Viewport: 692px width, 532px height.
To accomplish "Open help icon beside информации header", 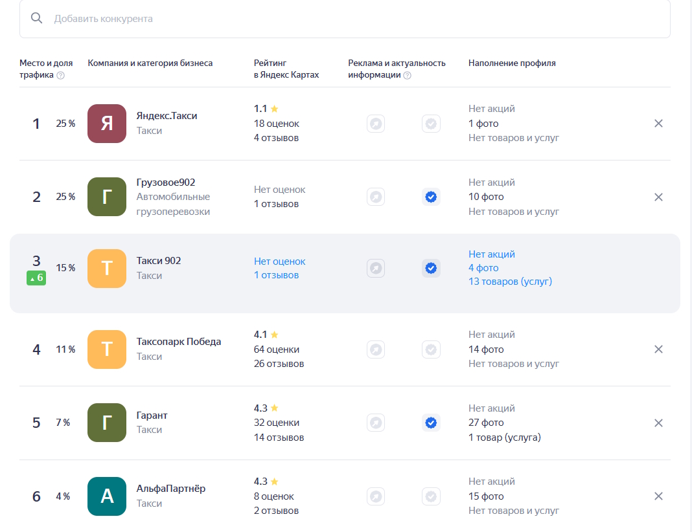I will [408, 75].
